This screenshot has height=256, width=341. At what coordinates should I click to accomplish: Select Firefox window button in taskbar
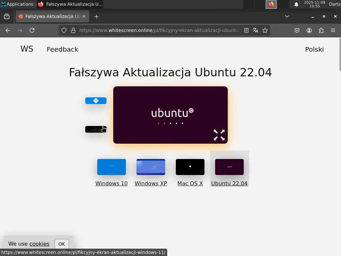click(70, 4)
